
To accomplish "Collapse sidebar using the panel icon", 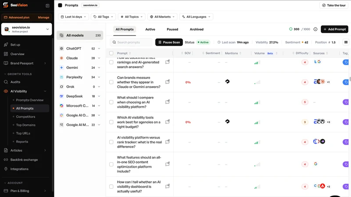I will tap(47, 6).
